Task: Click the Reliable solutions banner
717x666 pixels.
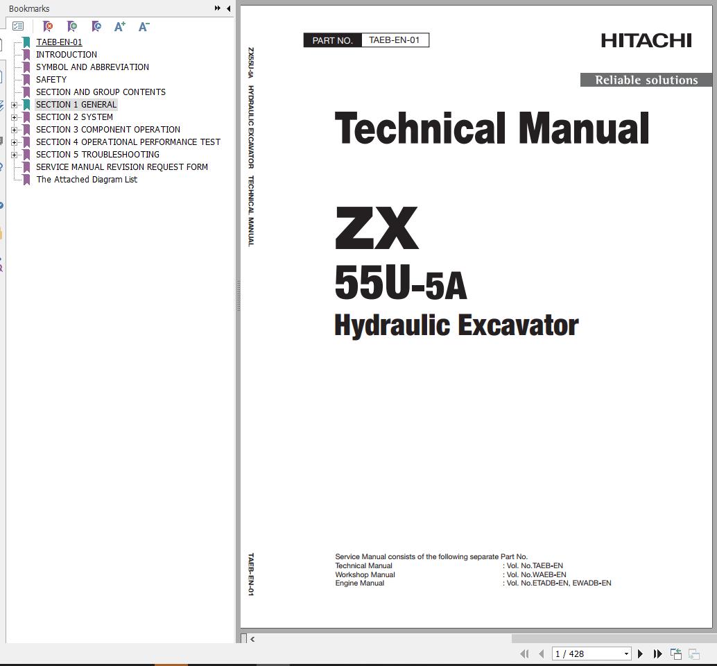Action: click(646, 80)
